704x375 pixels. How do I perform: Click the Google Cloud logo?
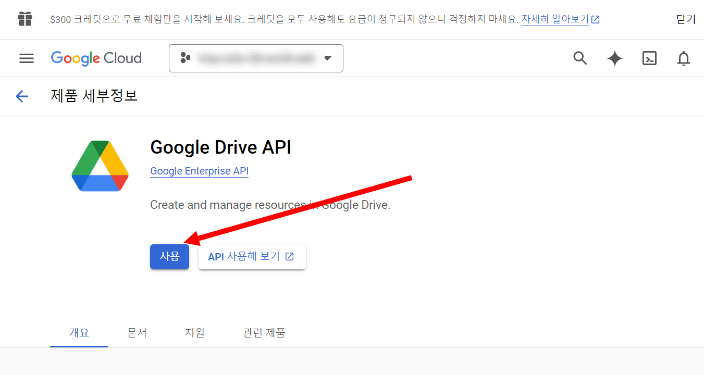96,58
